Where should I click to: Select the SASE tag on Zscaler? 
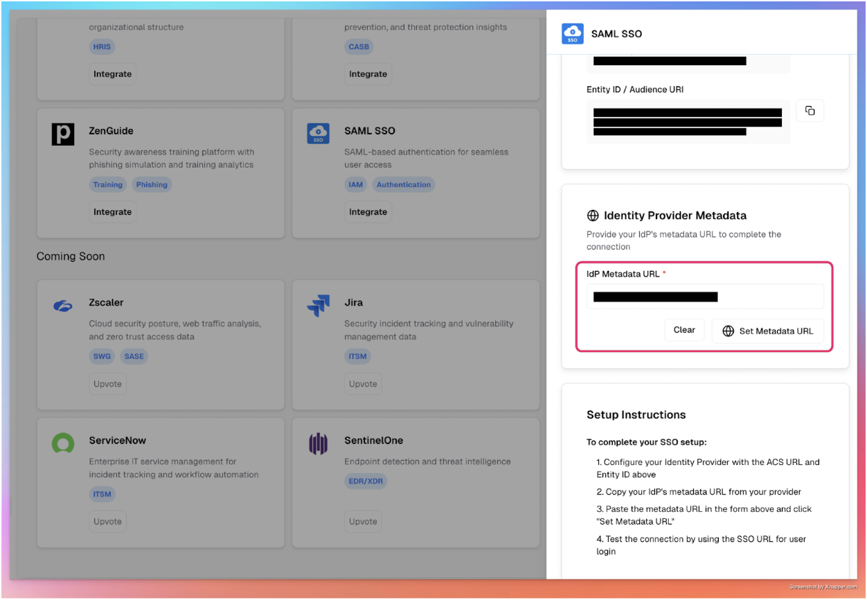[134, 357]
